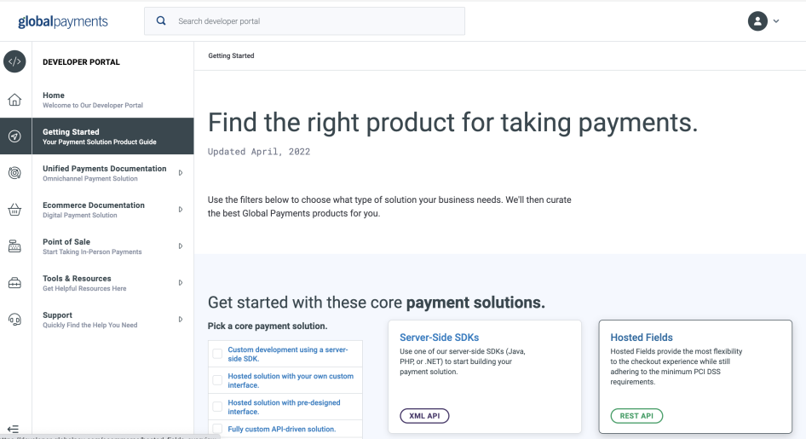Go to Home in the sidebar menu
Screen dimensions: 806x439
tap(54, 95)
